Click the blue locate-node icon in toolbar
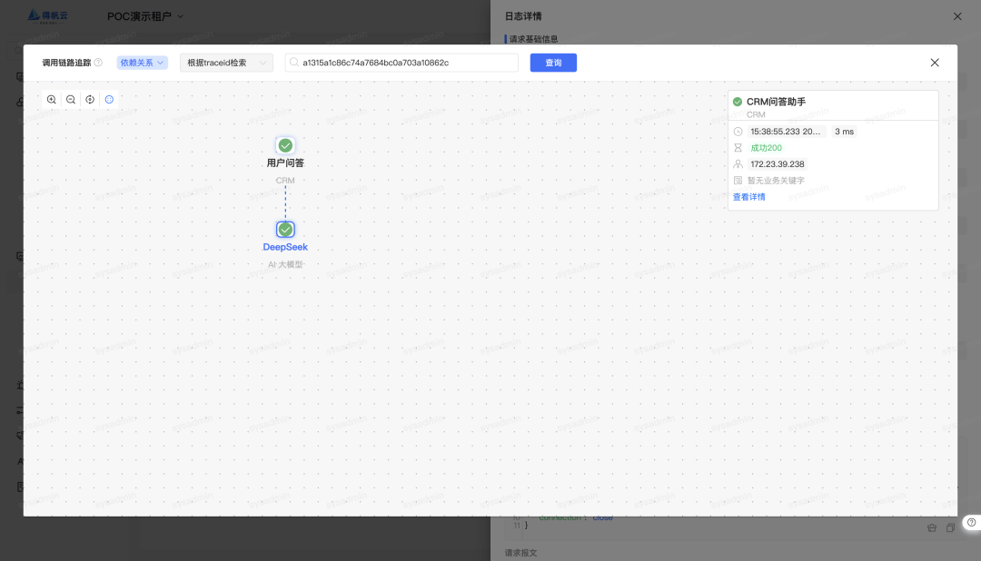Viewport: 981px width, 561px height. coord(110,100)
